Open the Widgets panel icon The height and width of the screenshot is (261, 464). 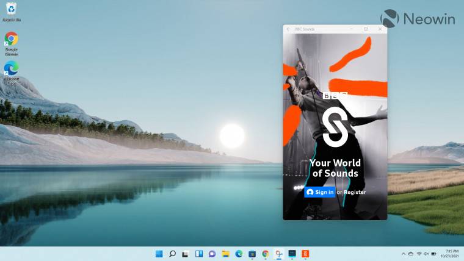(199, 254)
